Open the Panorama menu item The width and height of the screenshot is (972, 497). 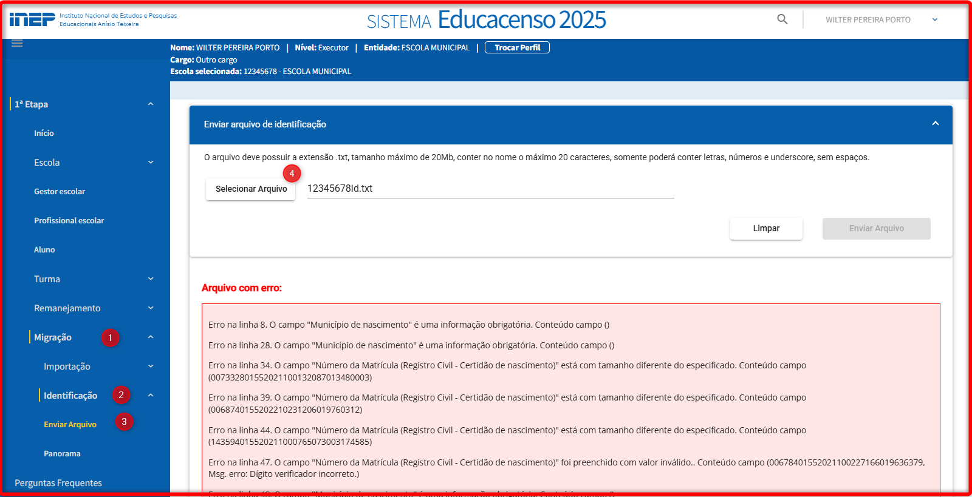(62, 454)
